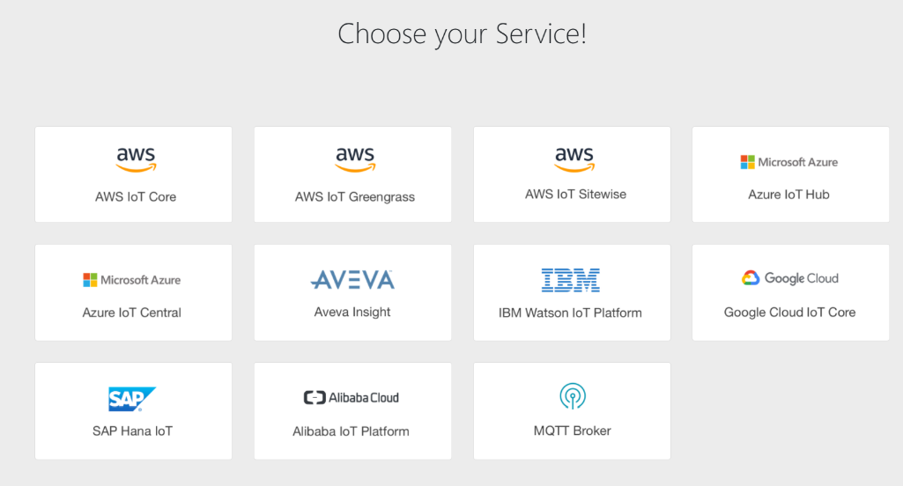Open the Google Cloud IoT Core label
903x486 pixels.
click(789, 313)
